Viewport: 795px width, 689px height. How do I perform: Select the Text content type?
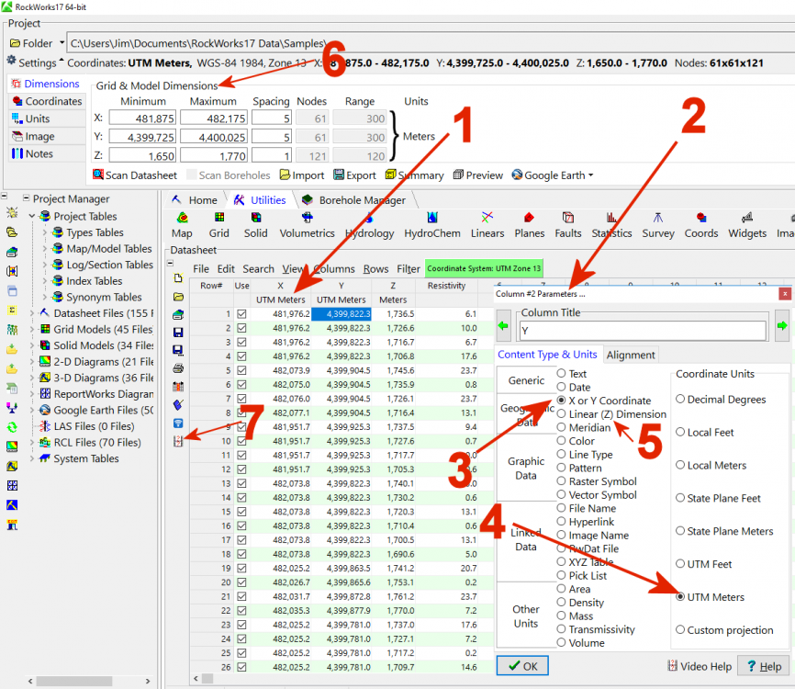click(x=561, y=373)
